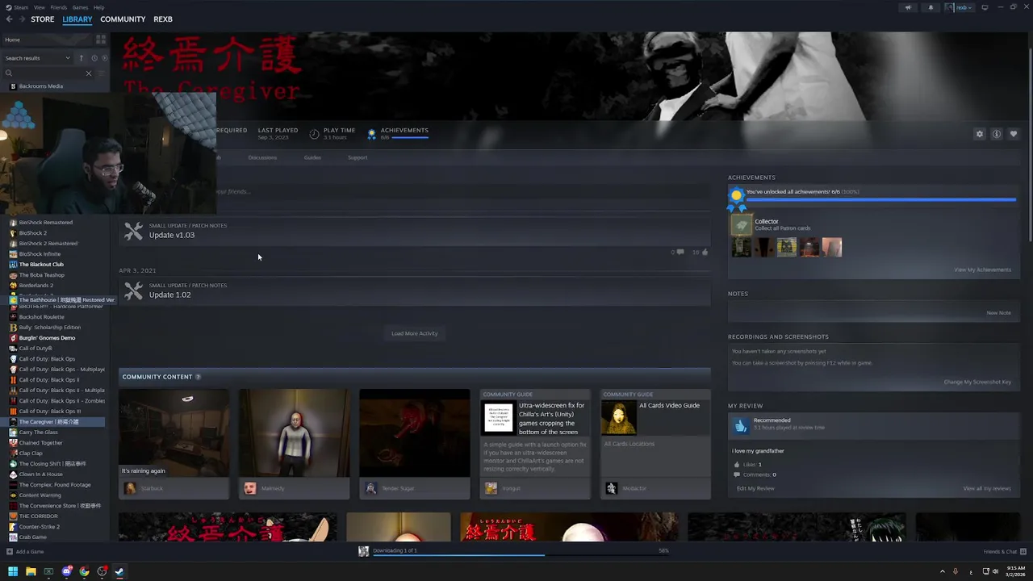Open the Games menu
This screenshot has width=1033, height=581.
[80, 7]
